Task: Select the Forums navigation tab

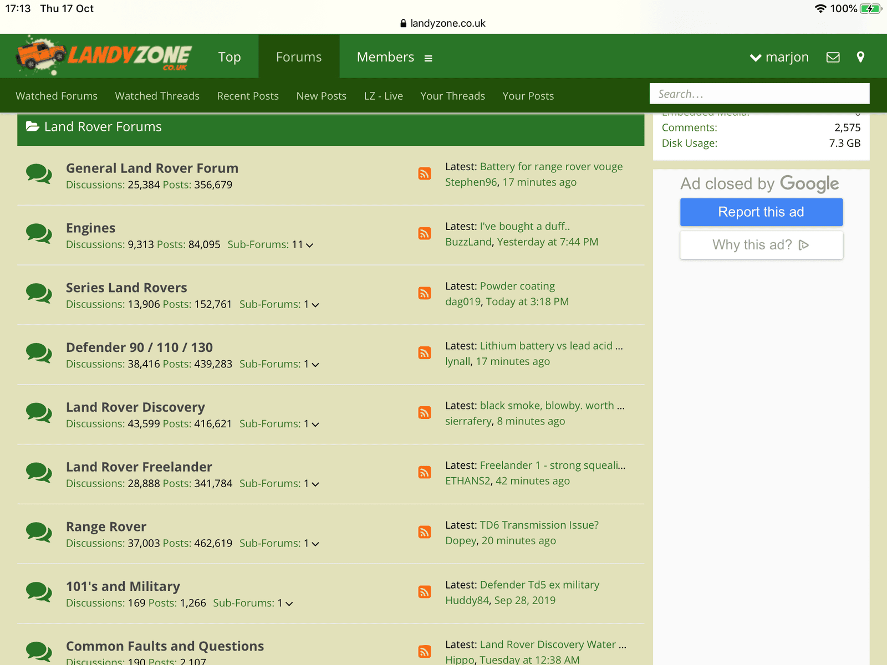Action: click(x=299, y=57)
